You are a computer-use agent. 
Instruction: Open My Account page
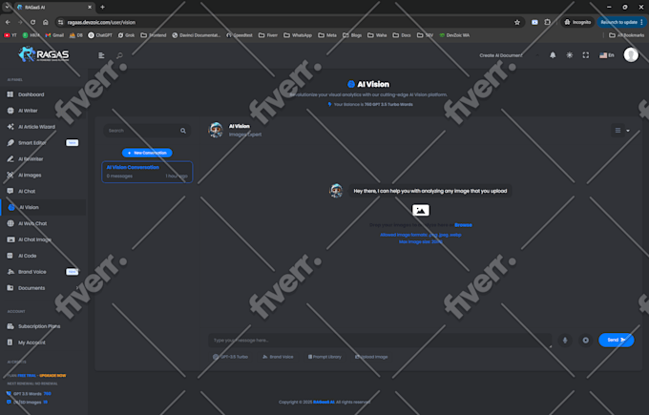pos(31,342)
